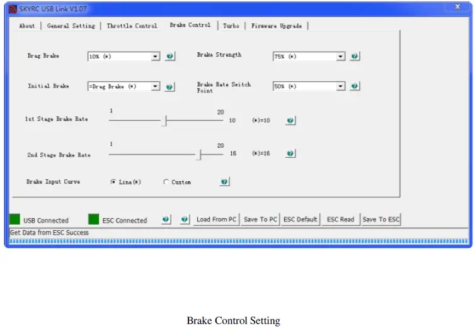Select the Brake Control tab
The image size is (475, 329).
tap(190, 25)
